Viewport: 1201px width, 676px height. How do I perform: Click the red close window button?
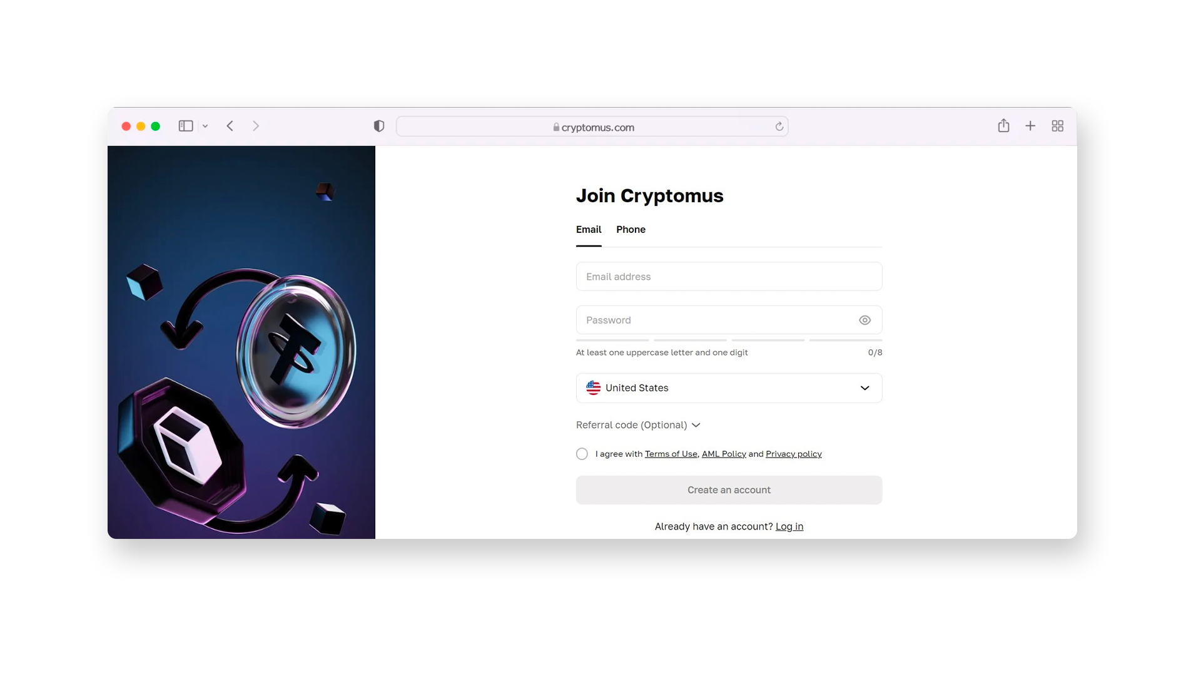(x=126, y=126)
